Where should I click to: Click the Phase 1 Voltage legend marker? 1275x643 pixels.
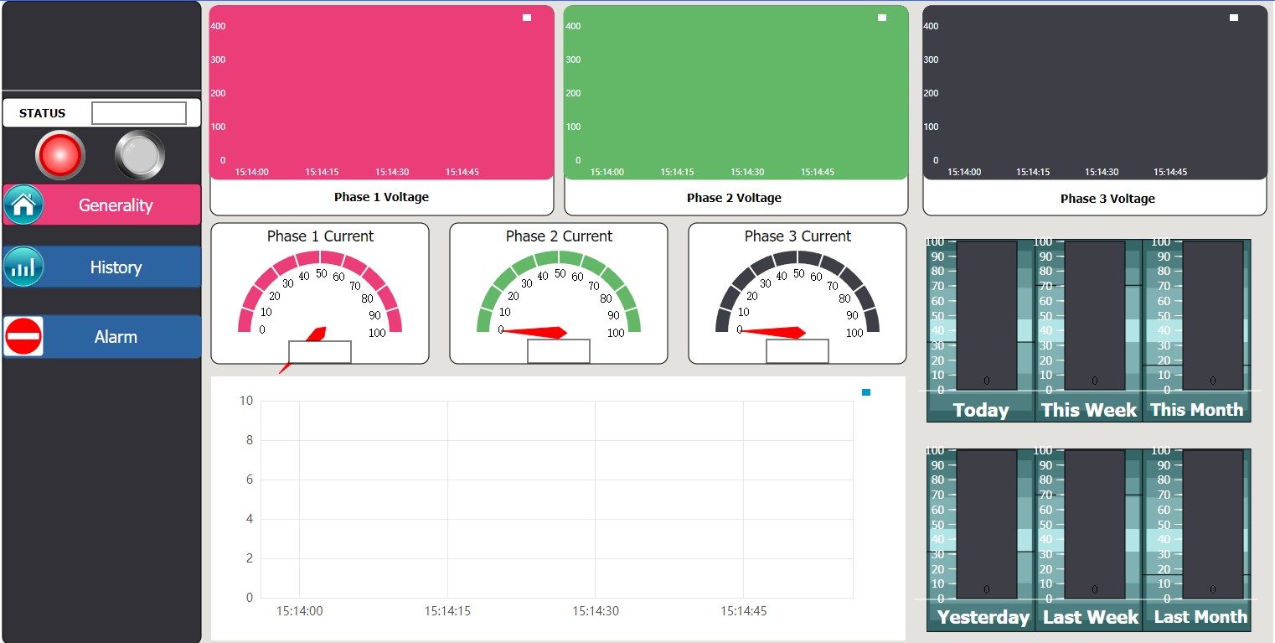pyautogui.click(x=527, y=18)
